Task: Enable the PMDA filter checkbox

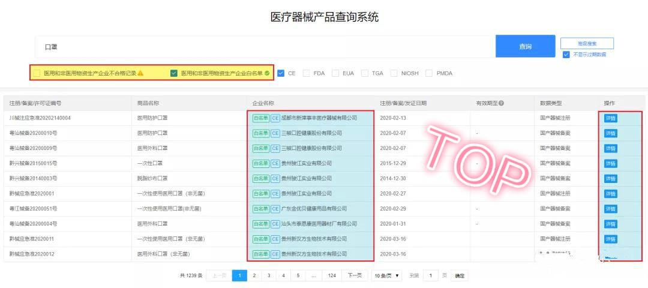Action: tap(429, 73)
